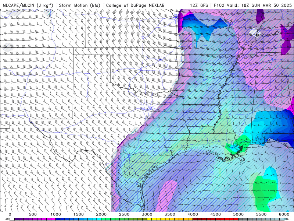Pick the dark purple swatch in the color bar
This screenshot has height=221, width=294.
click(x=17, y=219)
